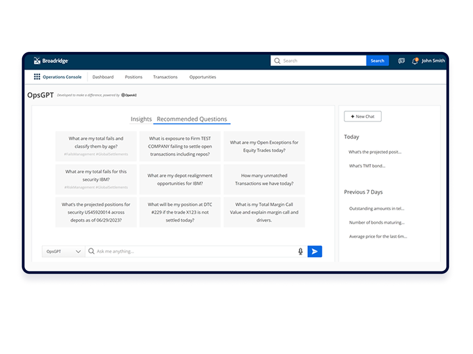The width and height of the screenshot is (473, 354).
Task: Start a New Chat
Action: 363,116
